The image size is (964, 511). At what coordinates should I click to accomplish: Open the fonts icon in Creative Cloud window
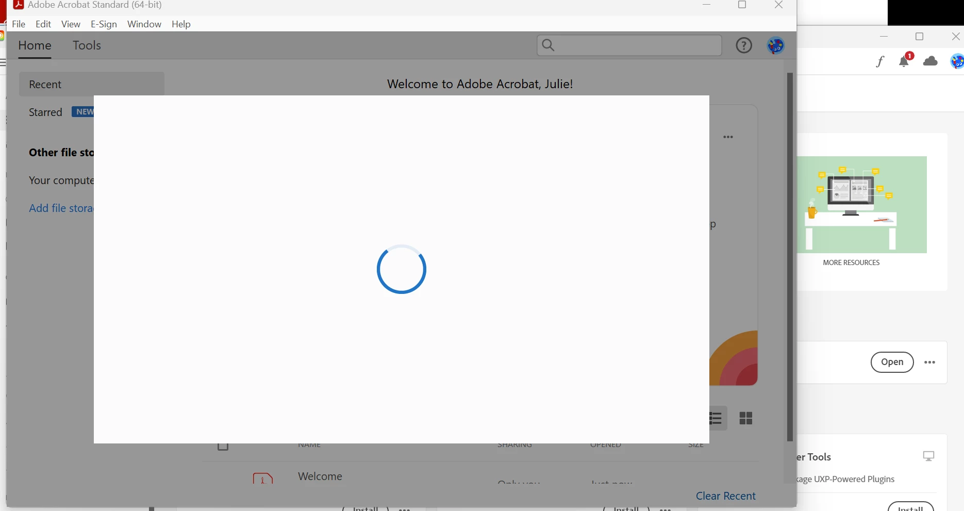(880, 61)
